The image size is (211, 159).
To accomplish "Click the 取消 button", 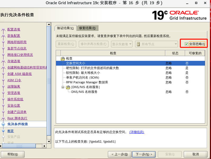I will click(195, 154).
